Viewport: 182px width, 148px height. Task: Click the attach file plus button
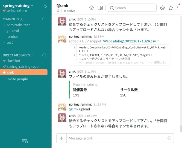[62, 138]
